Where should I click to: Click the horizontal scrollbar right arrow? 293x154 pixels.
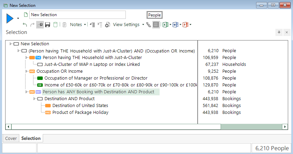[285, 127]
